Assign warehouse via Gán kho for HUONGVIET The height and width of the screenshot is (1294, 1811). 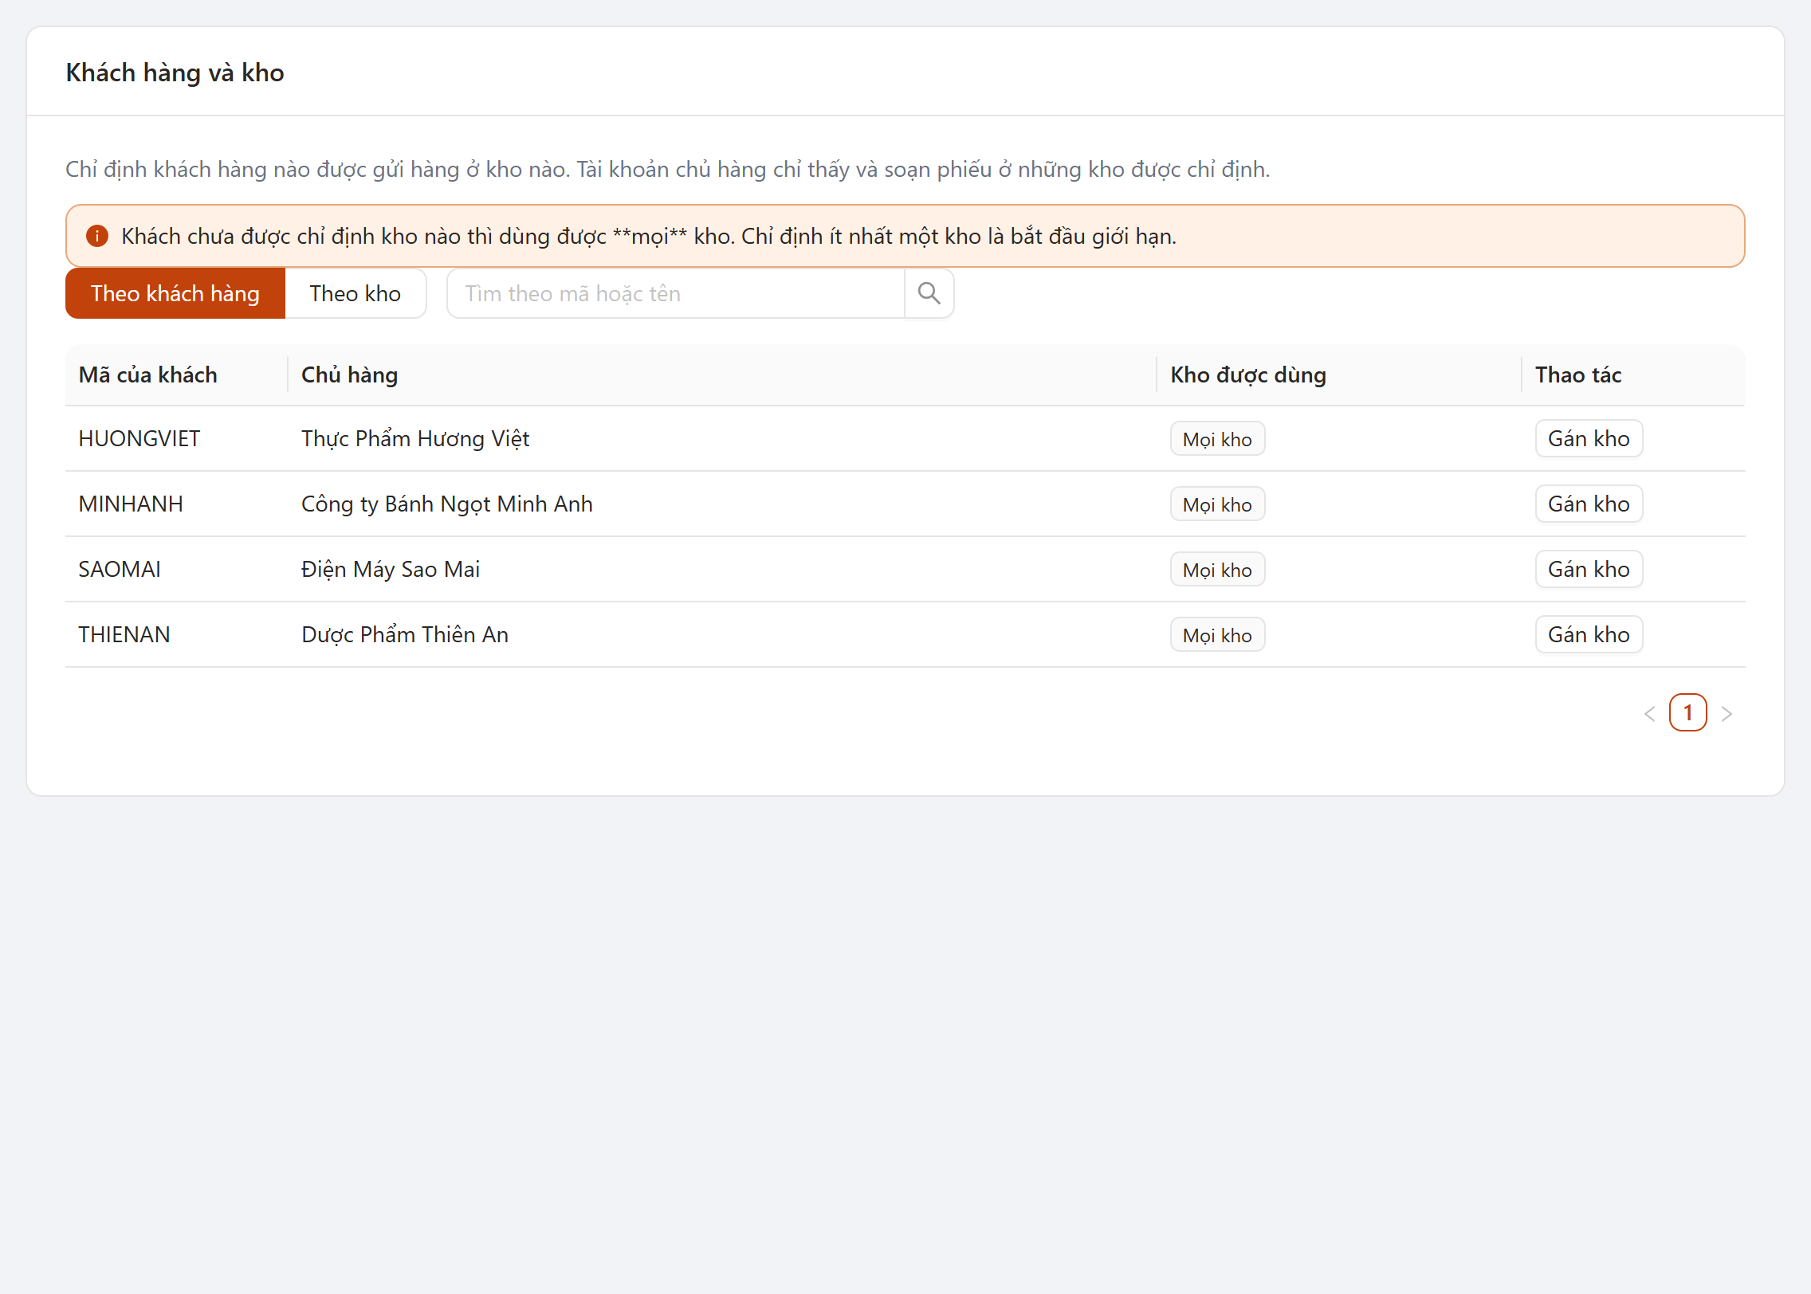click(1589, 438)
